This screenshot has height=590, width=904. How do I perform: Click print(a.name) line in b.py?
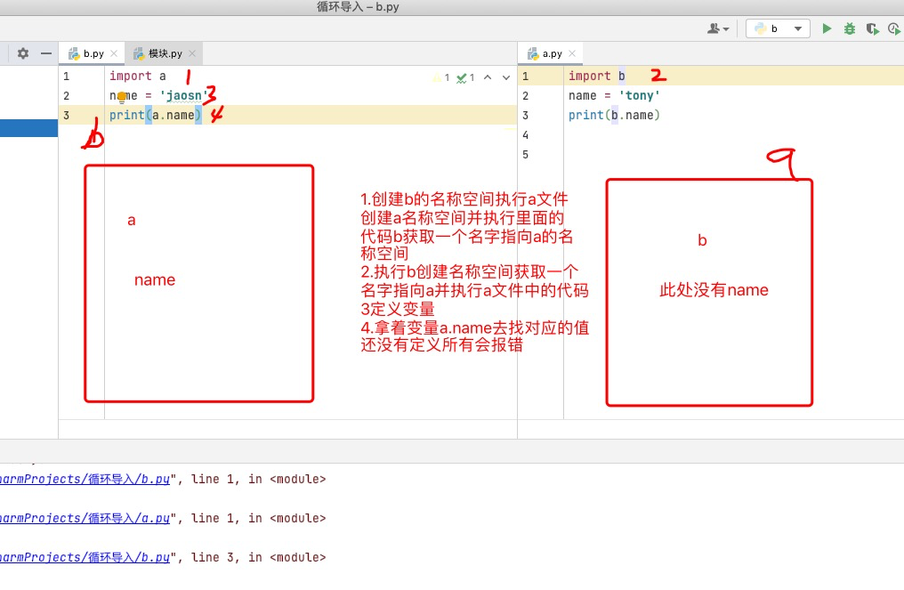[155, 115]
